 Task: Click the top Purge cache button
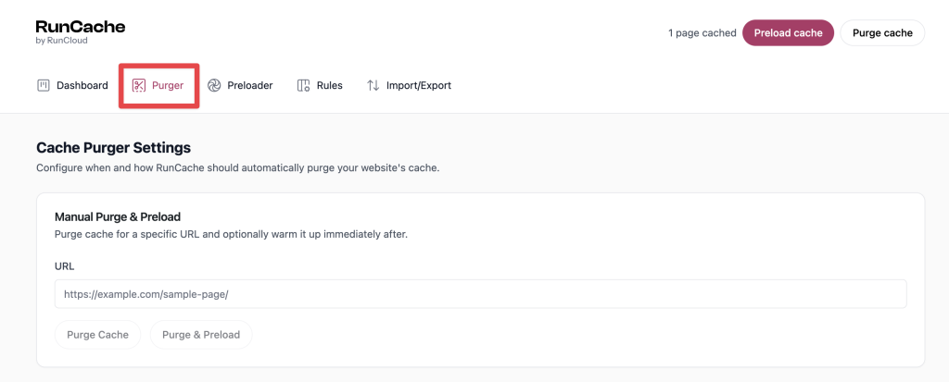point(882,32)
